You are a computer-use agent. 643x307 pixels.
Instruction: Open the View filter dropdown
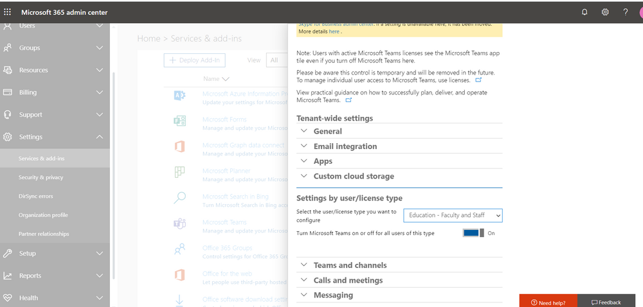click(x=277, y=60)
